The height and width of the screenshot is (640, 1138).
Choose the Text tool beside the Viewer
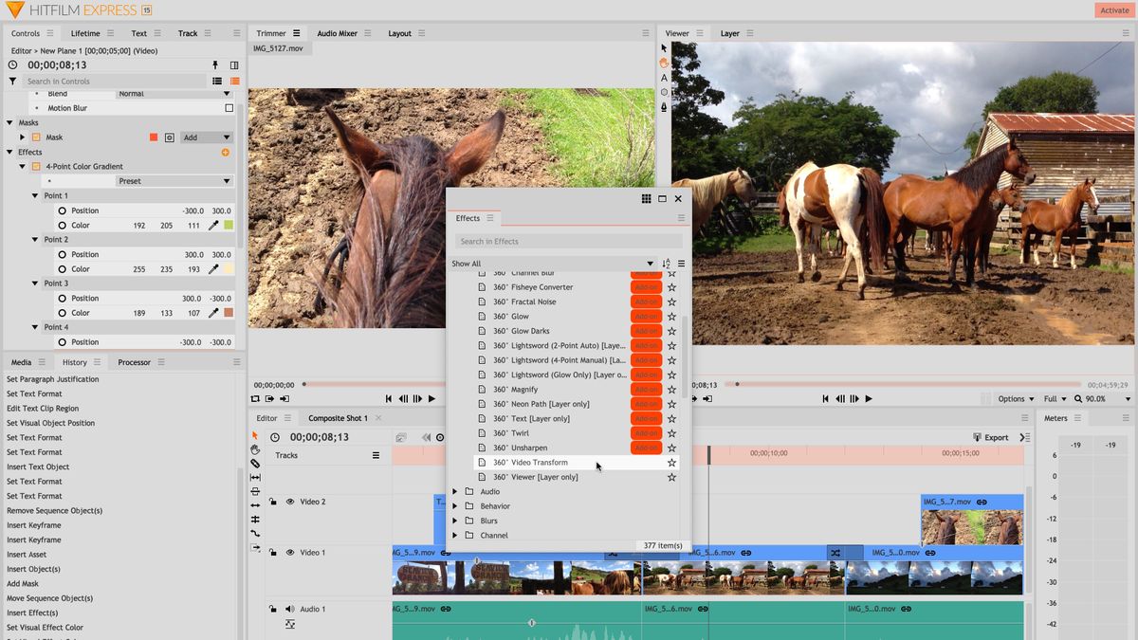point(663,77)
